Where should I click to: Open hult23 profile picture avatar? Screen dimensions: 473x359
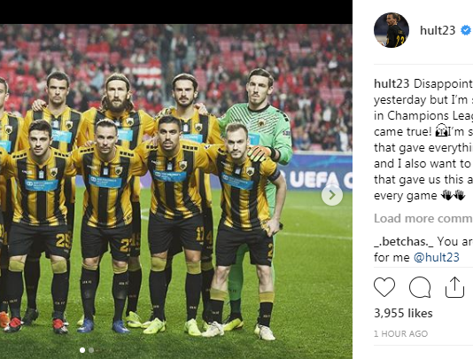coord(392,30)
